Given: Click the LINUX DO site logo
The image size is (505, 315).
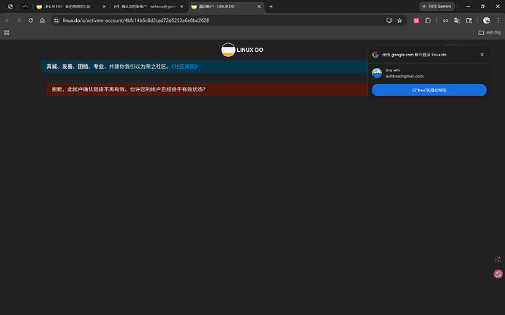Looking at the screenshot, I should pos(242,50).
